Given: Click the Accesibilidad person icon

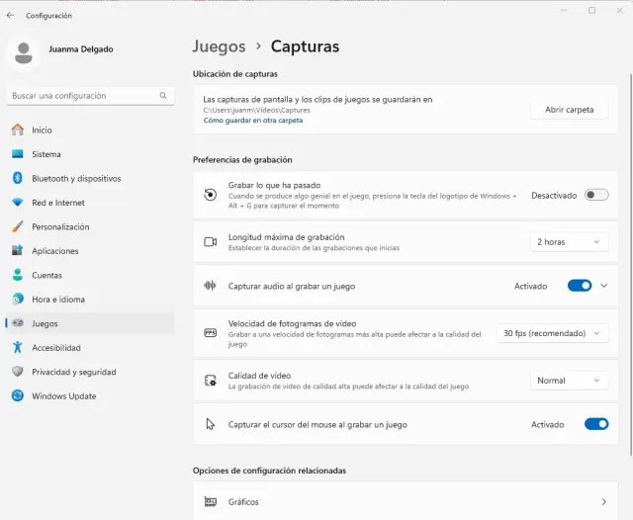Looking at the screenshot, I should click(x=17, y=348).
